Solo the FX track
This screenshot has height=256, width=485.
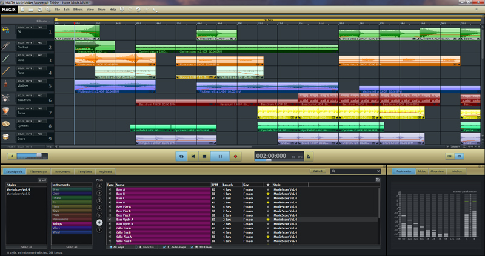[x=21, y=27]
